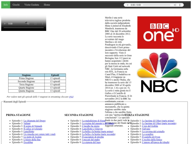Click the TERZA STAGIONE heading
The image size is (192, 144).
137,115
